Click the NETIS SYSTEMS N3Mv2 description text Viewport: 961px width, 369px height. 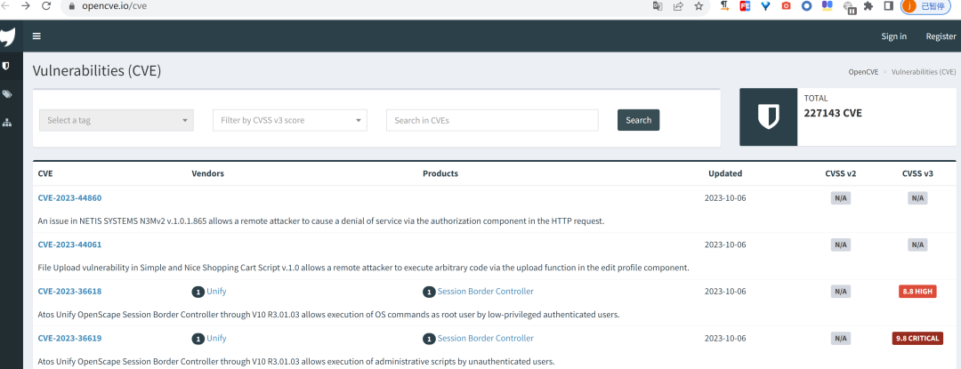point(321,221)
